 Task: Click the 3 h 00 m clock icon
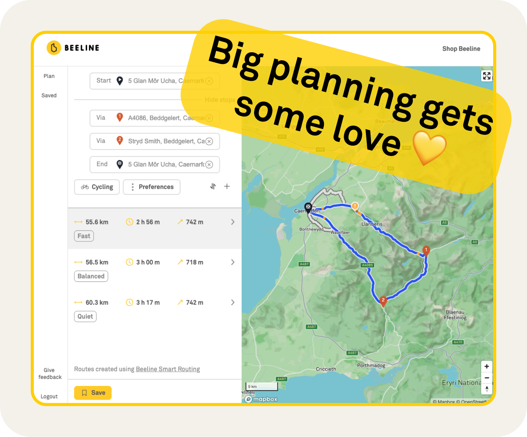130,262
